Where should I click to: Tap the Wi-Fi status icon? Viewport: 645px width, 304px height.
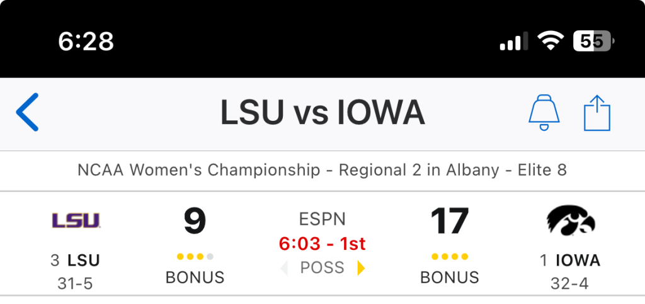point(550,42)
